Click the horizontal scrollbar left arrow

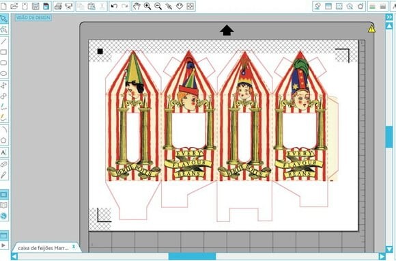click(x=14, y=257)
